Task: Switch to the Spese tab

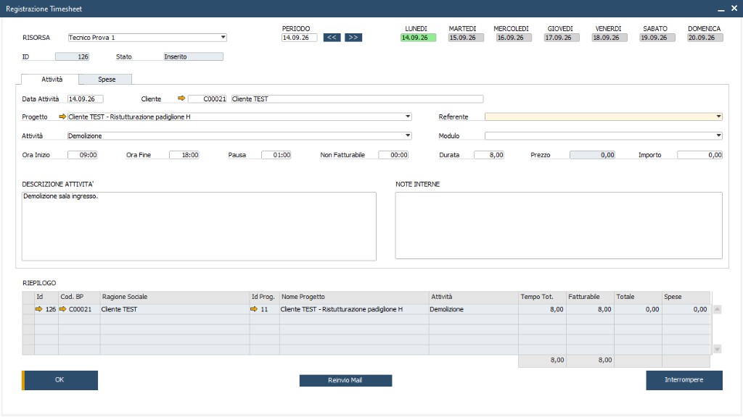Action: (106, 80)
